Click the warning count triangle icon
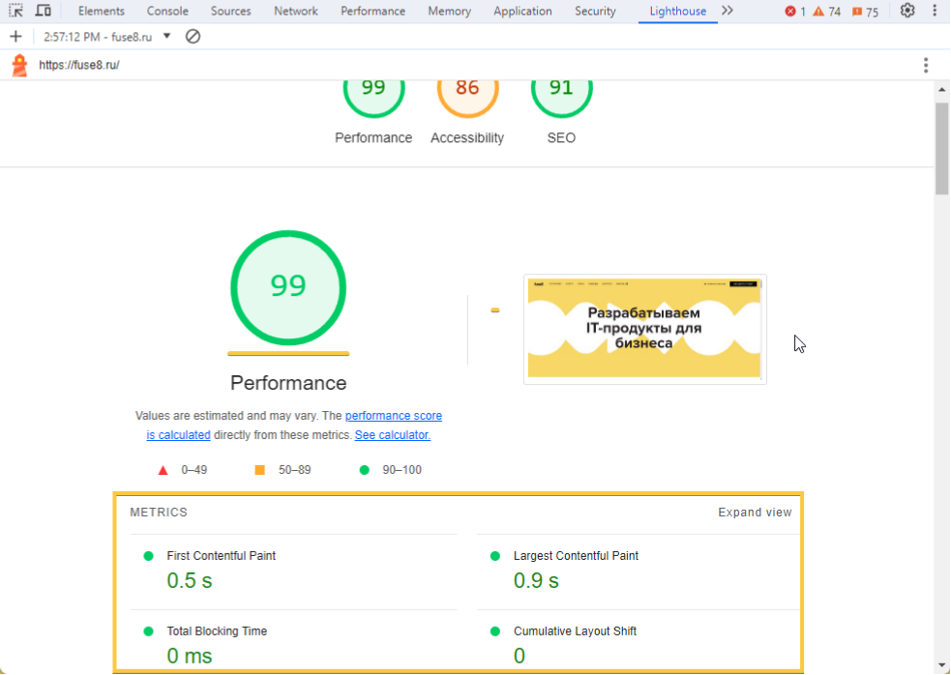The image size is (951, 675). tap(818, 12)
